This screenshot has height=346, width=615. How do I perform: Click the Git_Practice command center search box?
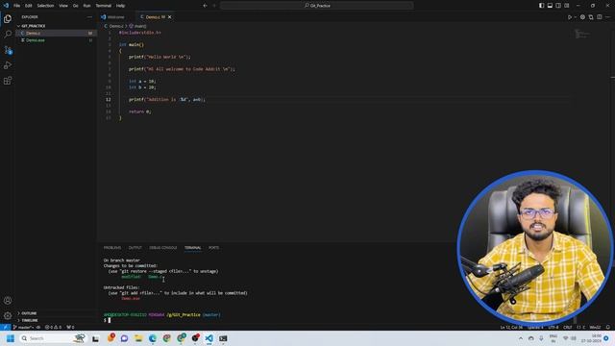[x=317, y=6]
